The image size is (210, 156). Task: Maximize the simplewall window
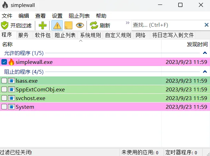(180, 5)
